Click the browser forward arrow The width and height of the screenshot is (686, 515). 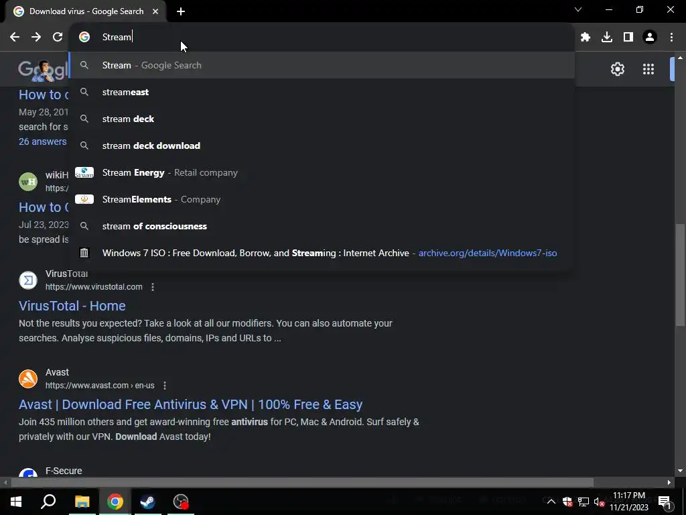(x=36, y=38)
